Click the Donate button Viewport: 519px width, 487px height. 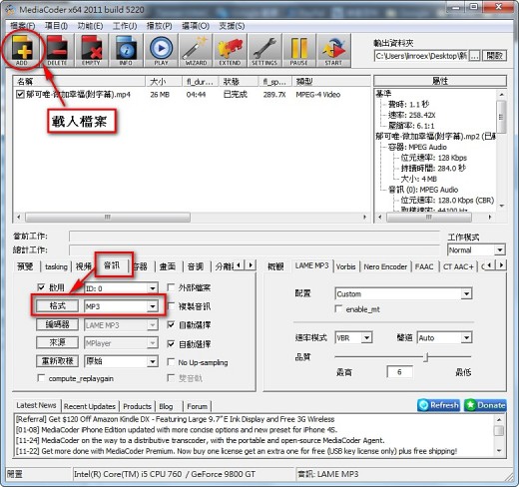(x=485, y=405)
